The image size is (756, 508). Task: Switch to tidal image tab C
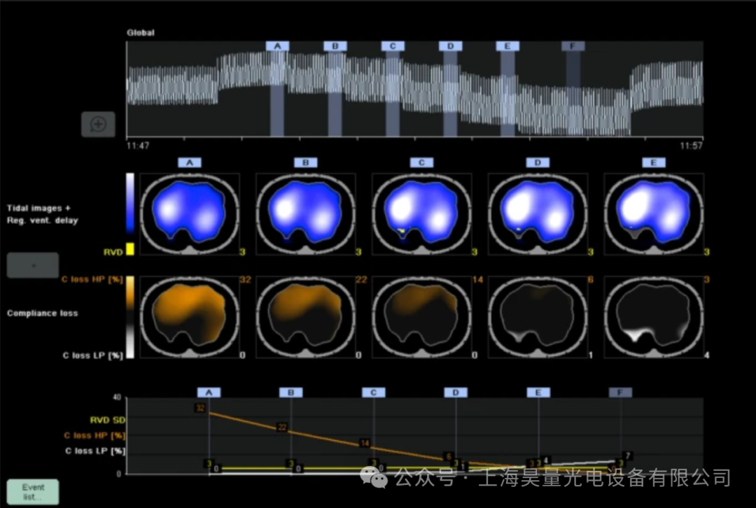coord(421,162)
